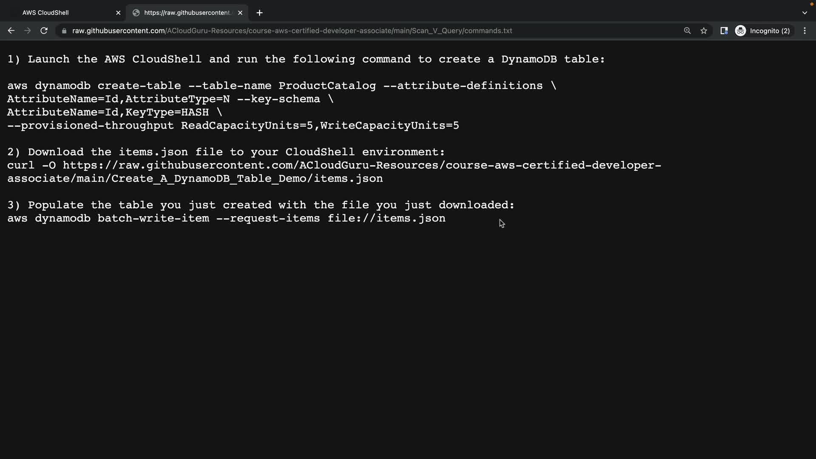Open the Incognito (2) profile indicator
Image resolution: width=816 pixels, height=459 pixels.
pyautogui.click(x=763, y=31)
